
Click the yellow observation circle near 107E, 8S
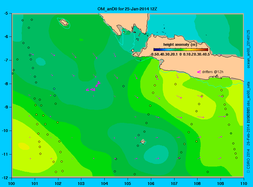176,84
